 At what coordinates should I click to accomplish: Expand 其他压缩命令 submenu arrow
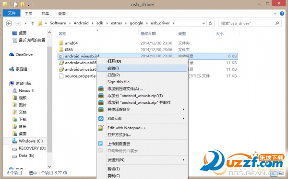[x=183, y=110]
